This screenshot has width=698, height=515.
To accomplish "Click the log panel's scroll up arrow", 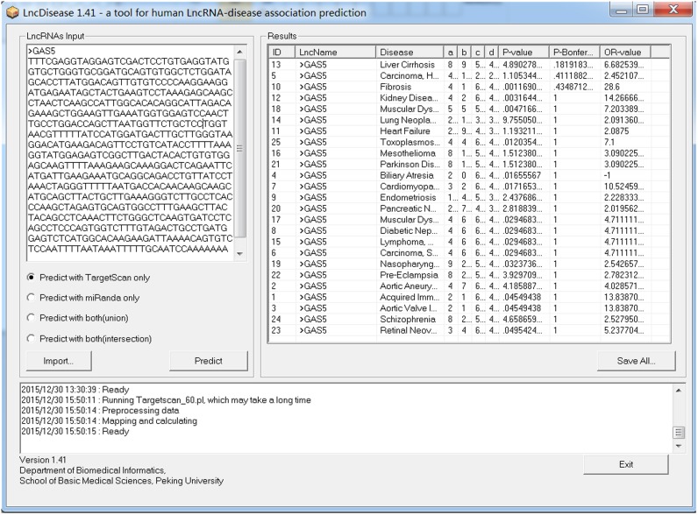I will coord(678,388).
